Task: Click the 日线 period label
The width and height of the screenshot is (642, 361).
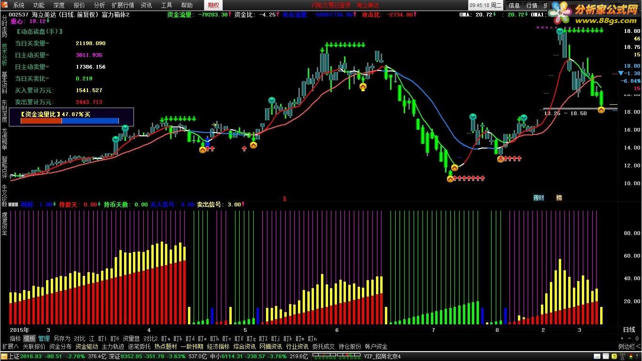Action: coord(629,330)
